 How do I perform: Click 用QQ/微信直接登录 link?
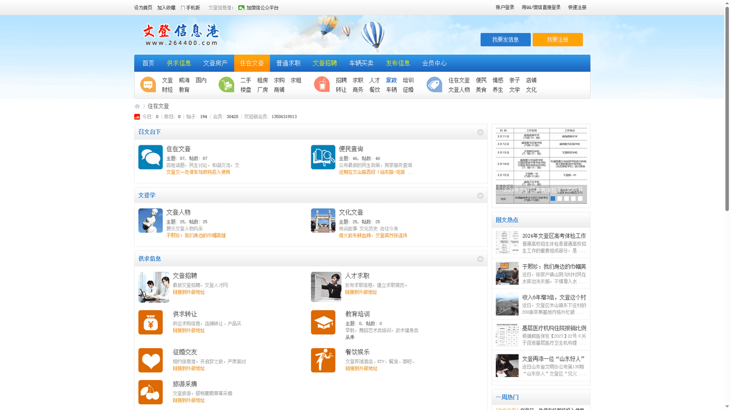point(541,8)
